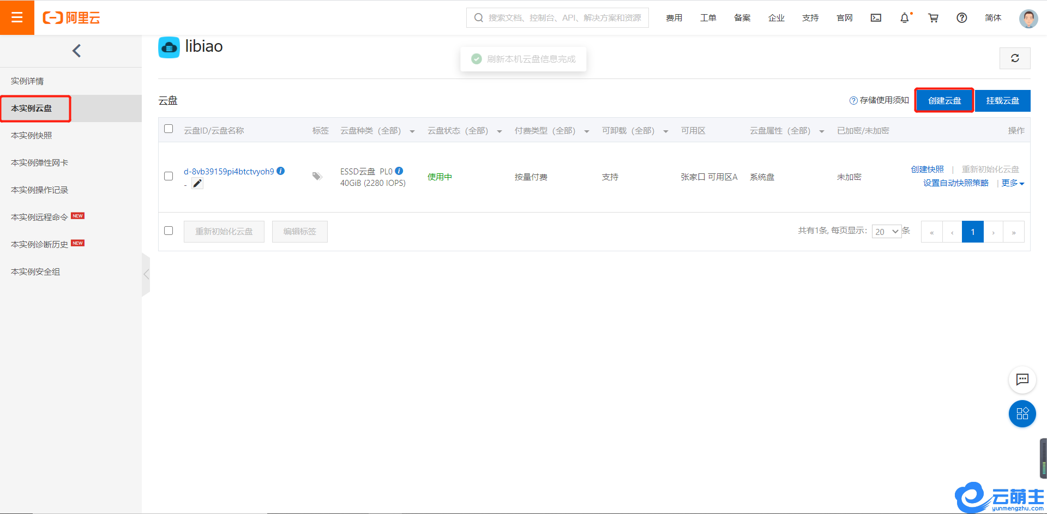Click the refresh disk list icon
The width and height of the screenshot is (1047, 514).
1014,58
